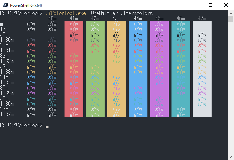Viewport: 234px width, 160px height.
Task: Click the '45m' column header
Action: [x=159, y=19]
